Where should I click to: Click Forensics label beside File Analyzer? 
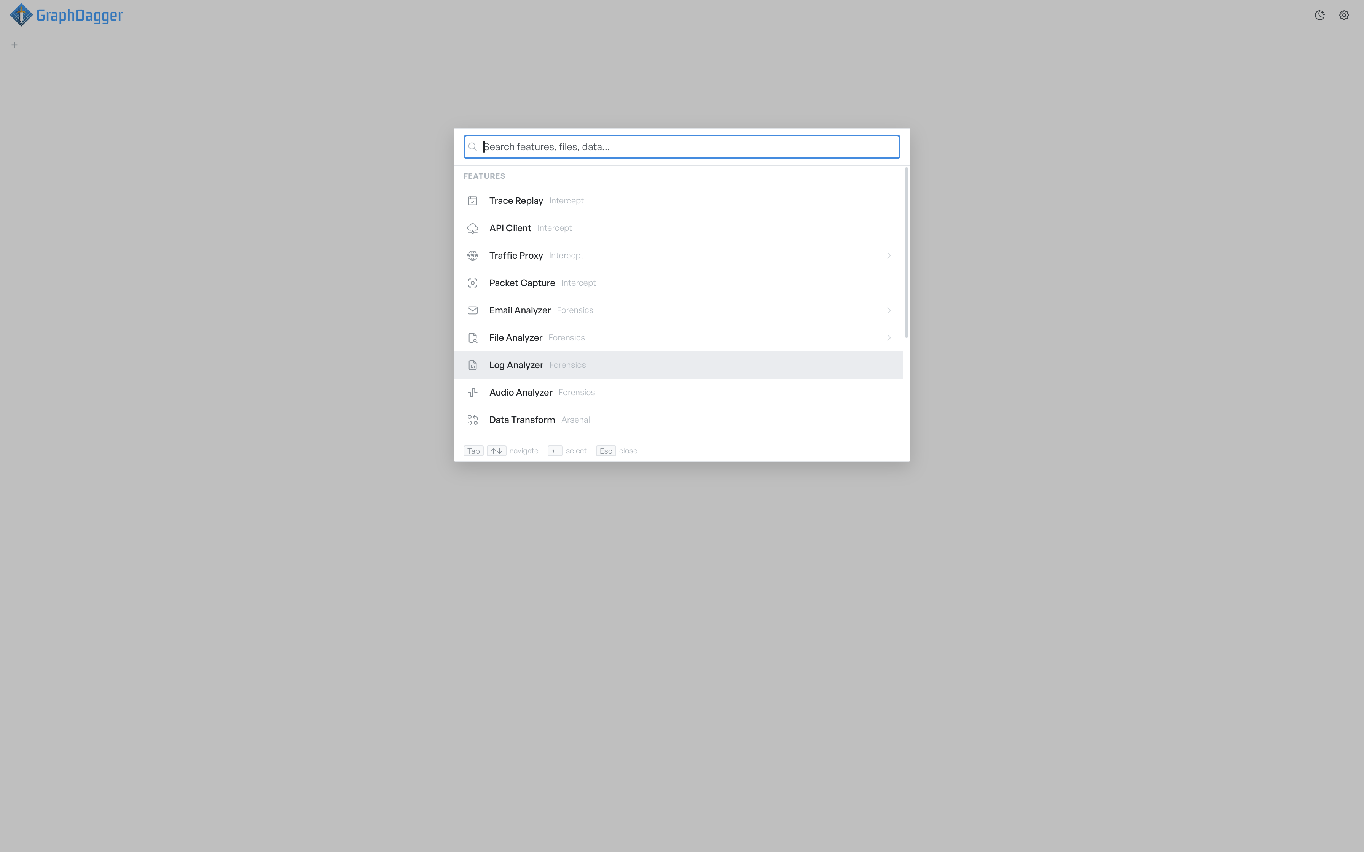566,338
